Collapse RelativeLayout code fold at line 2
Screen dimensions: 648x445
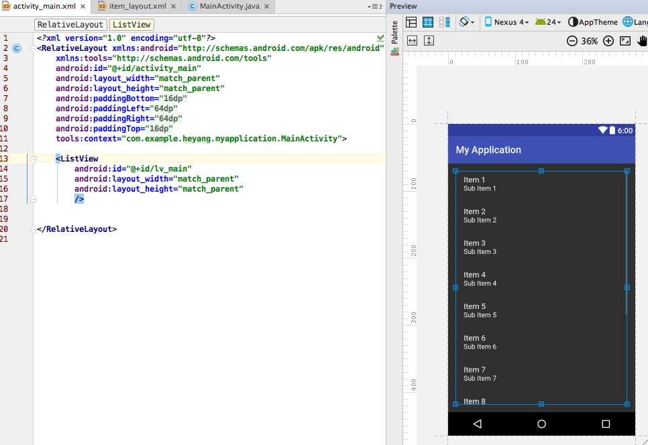(x=33, y=48)
